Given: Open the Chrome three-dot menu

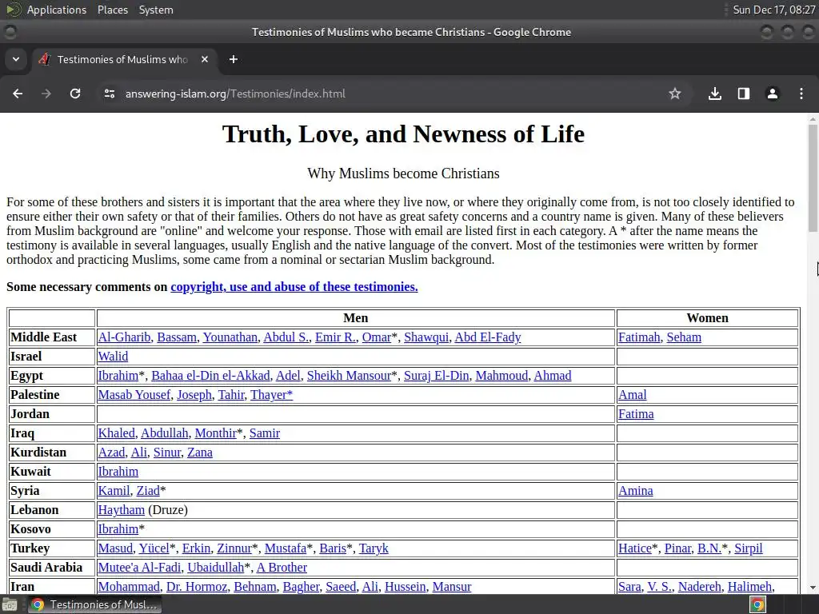Looking at the screenshot, I should pyautogui.click(x=801, y=94).
